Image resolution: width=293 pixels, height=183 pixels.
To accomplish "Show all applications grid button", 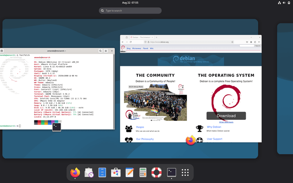I will tap(185, 172).
